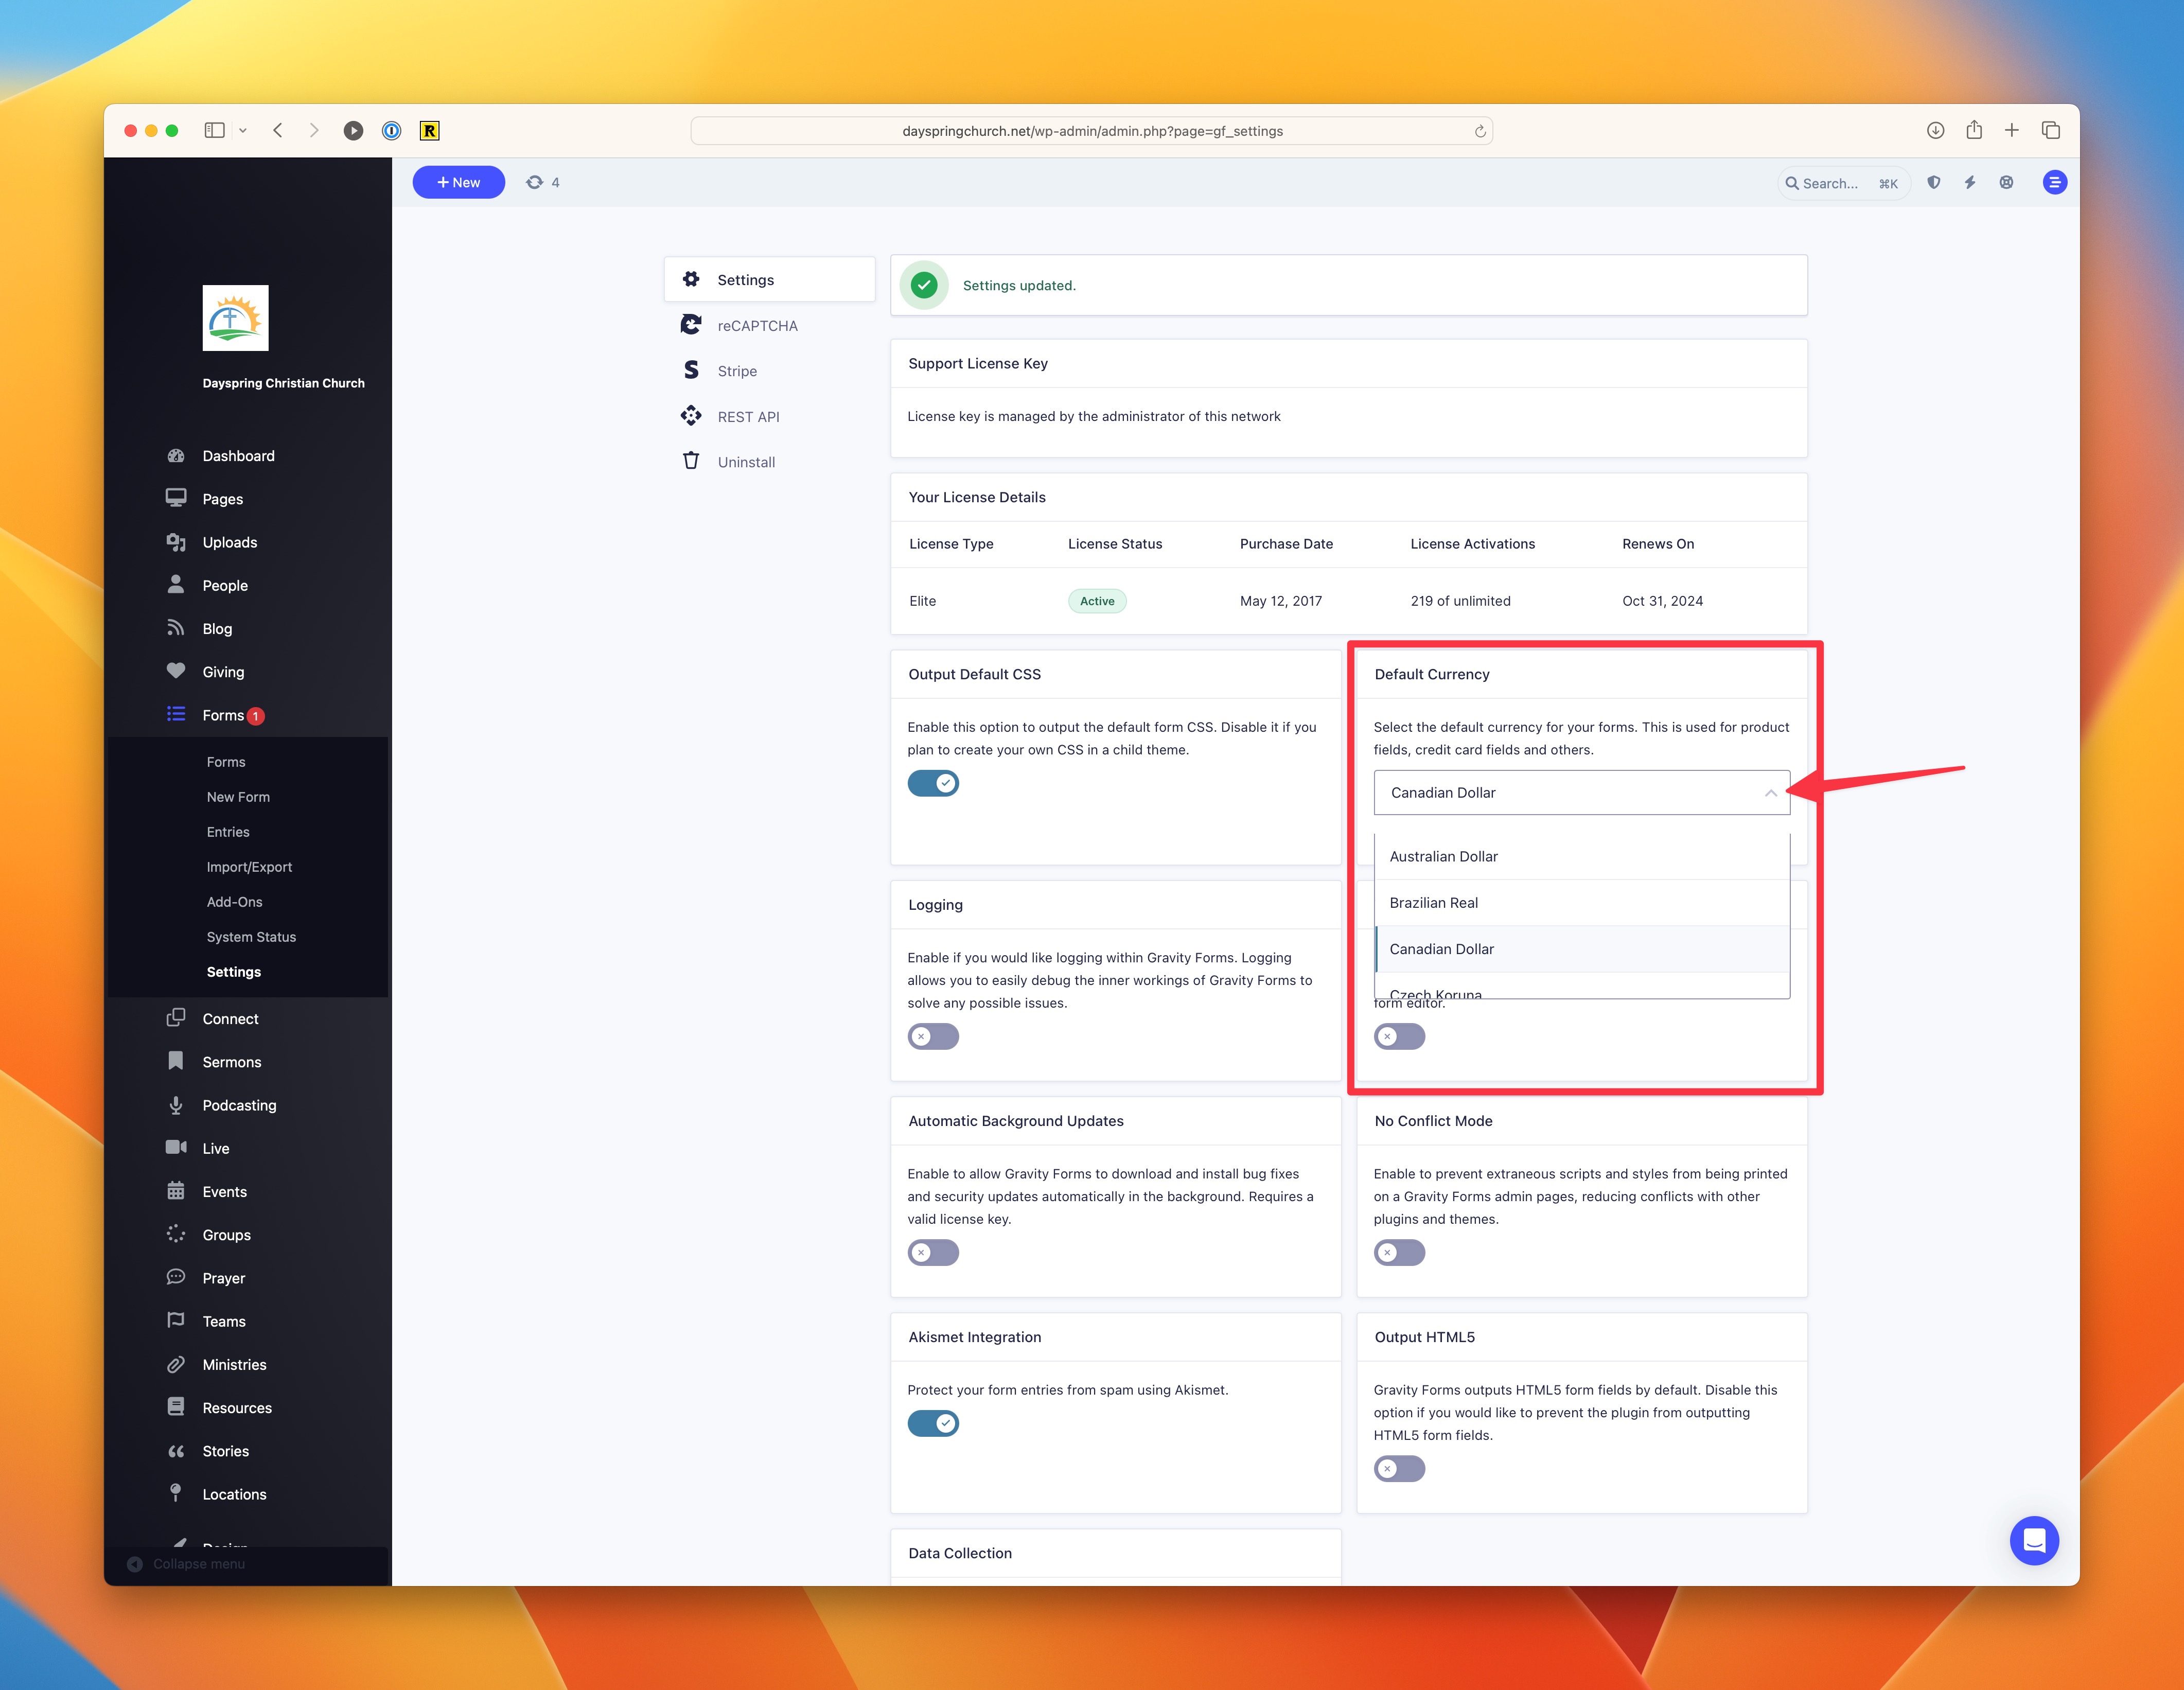Select Brazilian Real from currency list
The width and height of the screenshot is (2184, 1690).
(x=1582, y=903)
